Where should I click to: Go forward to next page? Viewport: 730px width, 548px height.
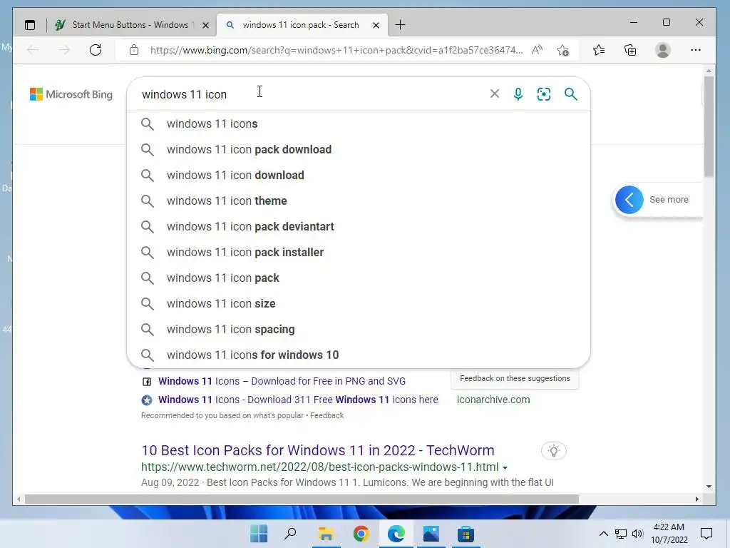click(64, 50)
